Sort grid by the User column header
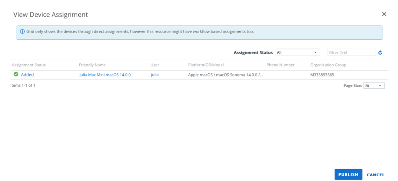Screen dimensions: 398x181 click(154, 65)
